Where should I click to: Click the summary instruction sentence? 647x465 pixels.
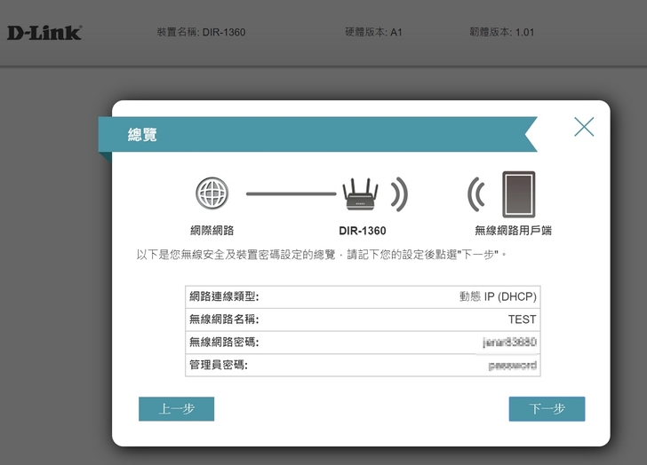322,255
